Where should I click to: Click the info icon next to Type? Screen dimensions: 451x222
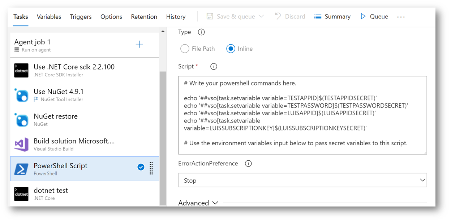click(x=201, y=32)
